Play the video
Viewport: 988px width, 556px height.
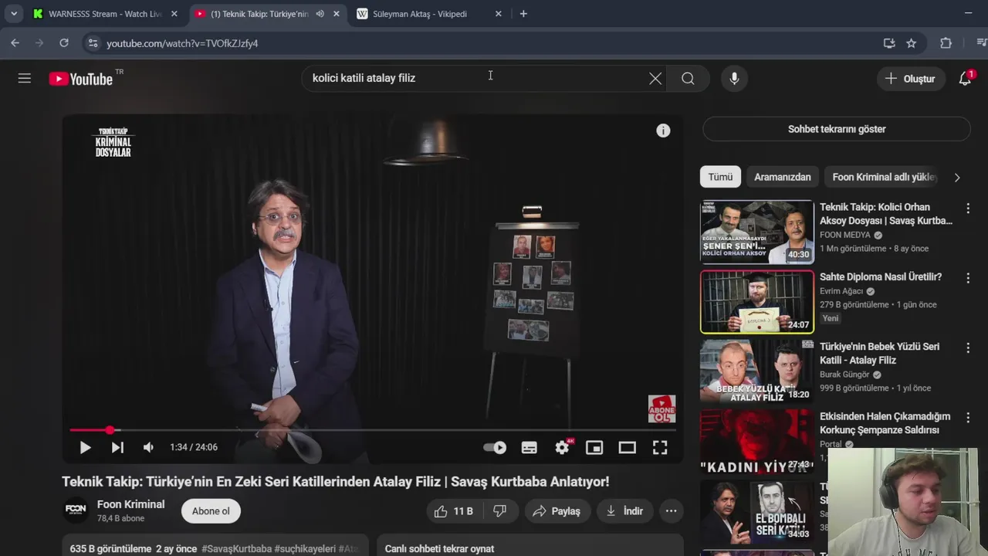click(x=85, y=447)
